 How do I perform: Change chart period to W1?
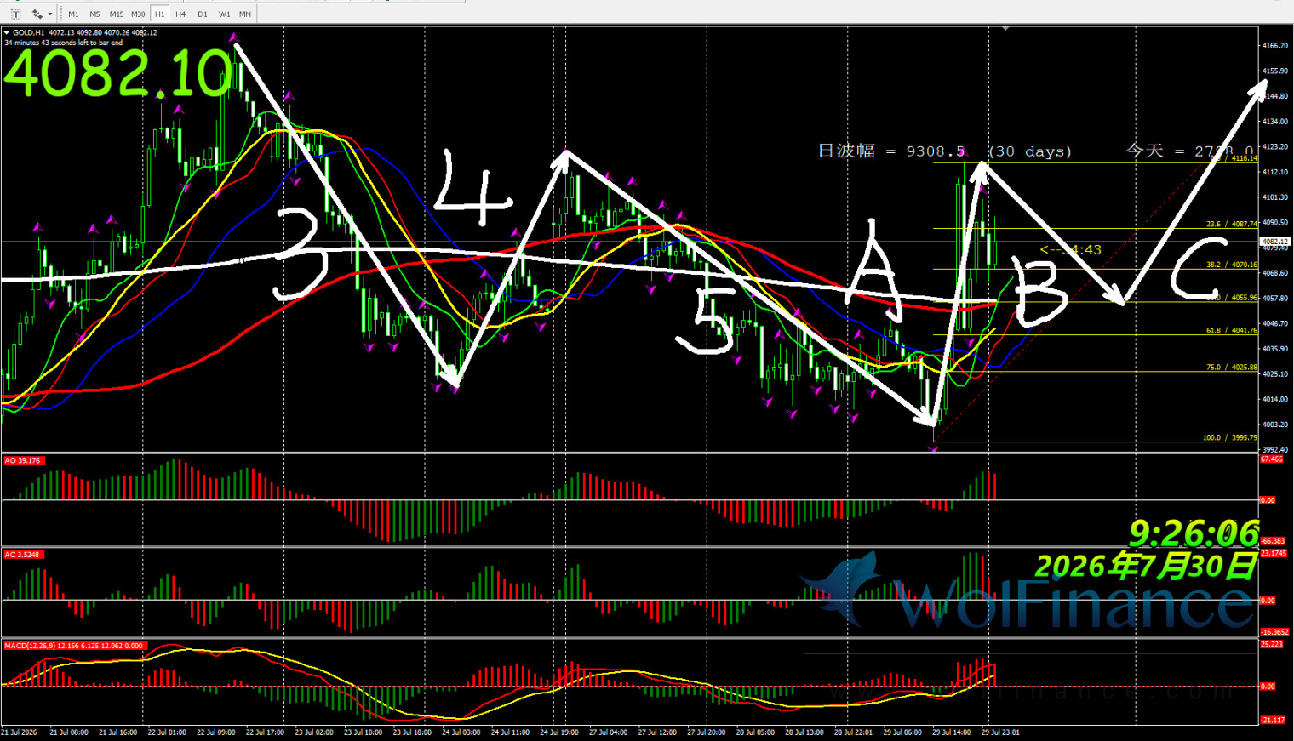coord(224,14)
